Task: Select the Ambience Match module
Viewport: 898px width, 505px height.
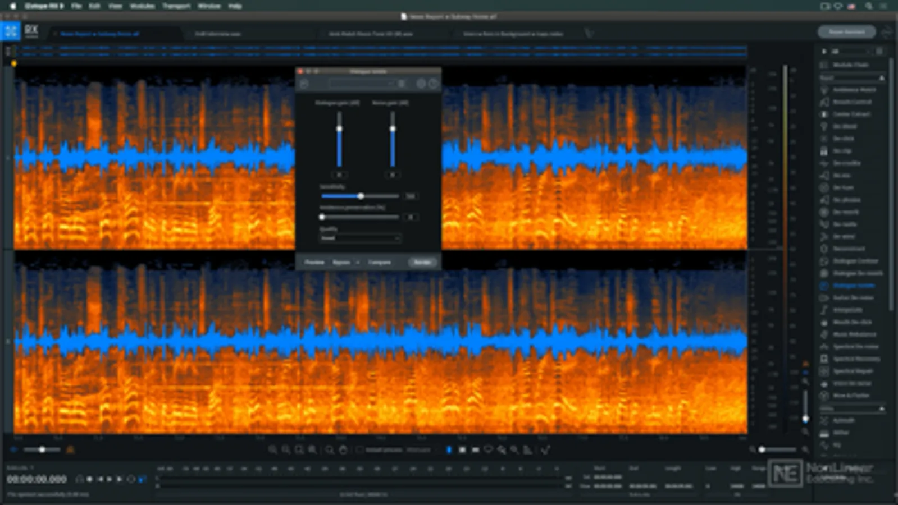Action: pos(854,90)
